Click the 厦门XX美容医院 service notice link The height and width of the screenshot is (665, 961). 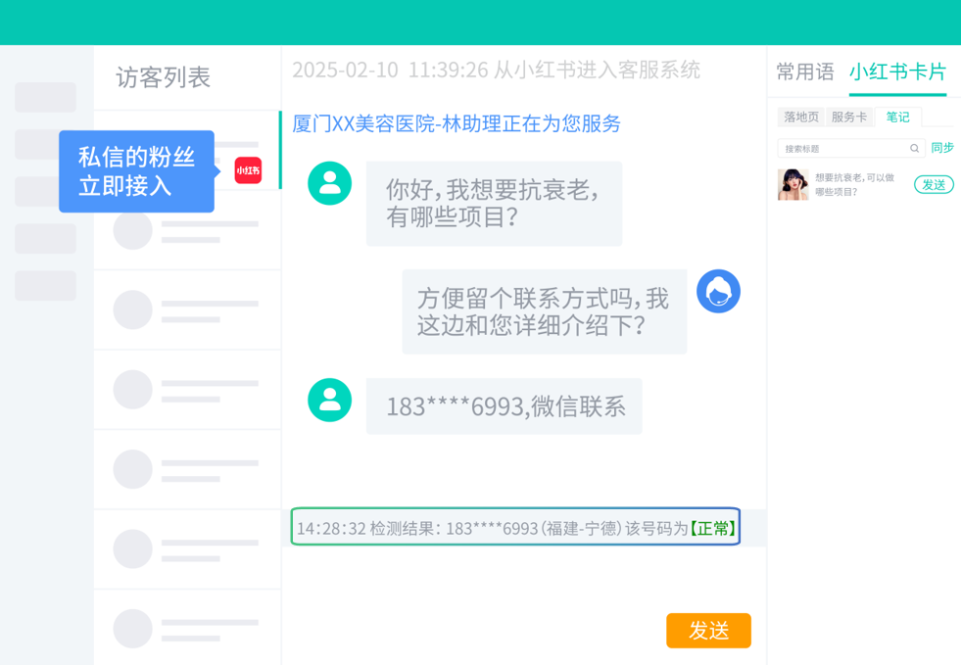point(456,123)
